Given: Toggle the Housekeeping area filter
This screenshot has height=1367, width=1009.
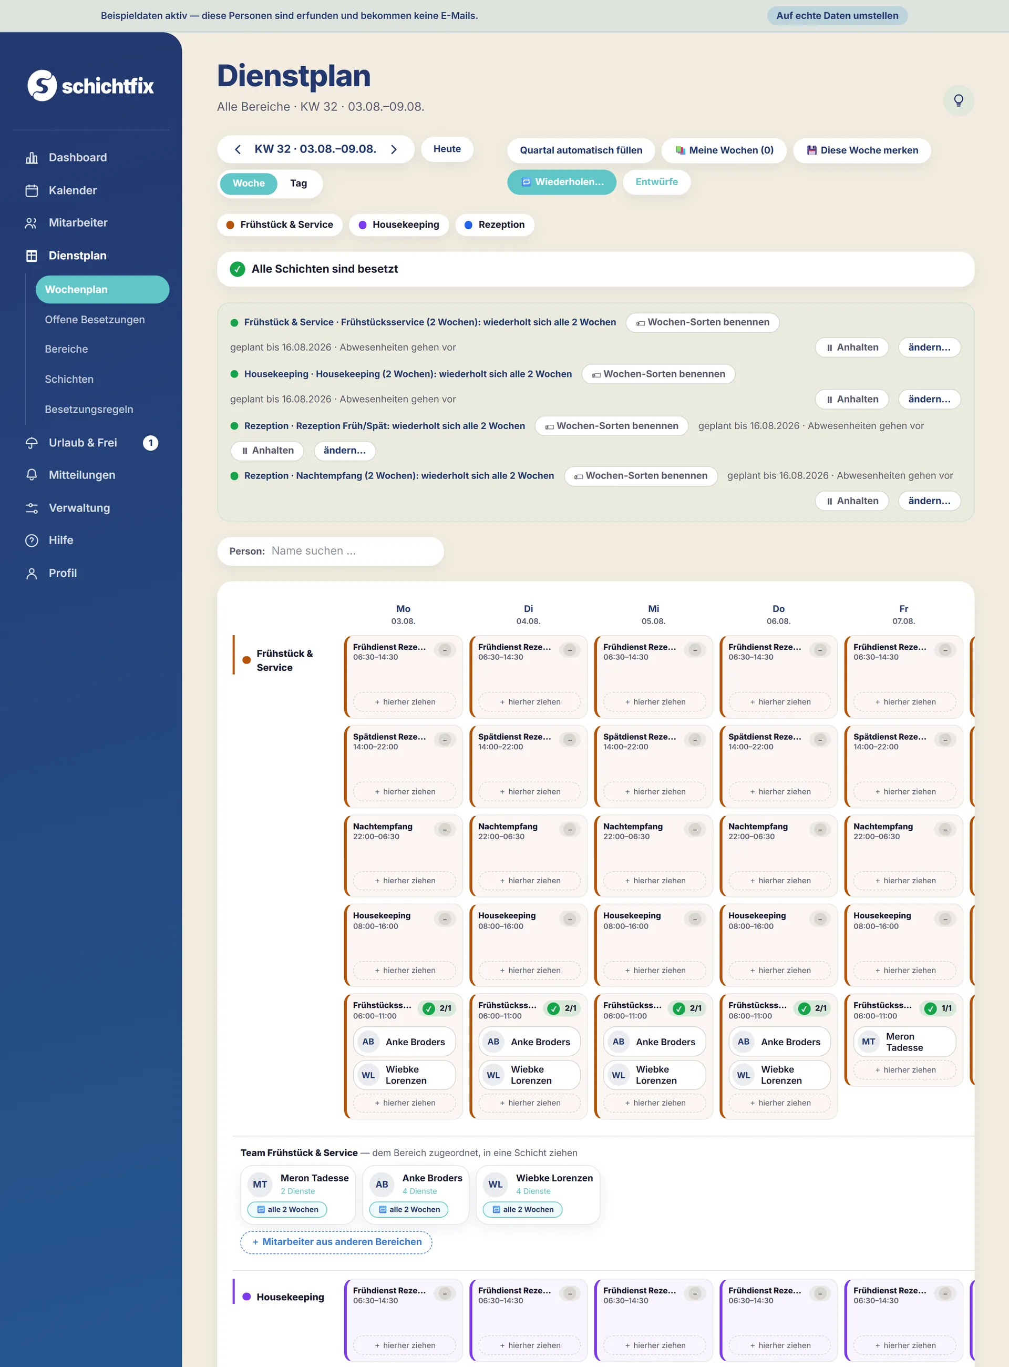Looking at the screenshot, I should pyautogui.click(x=399, y=225).
